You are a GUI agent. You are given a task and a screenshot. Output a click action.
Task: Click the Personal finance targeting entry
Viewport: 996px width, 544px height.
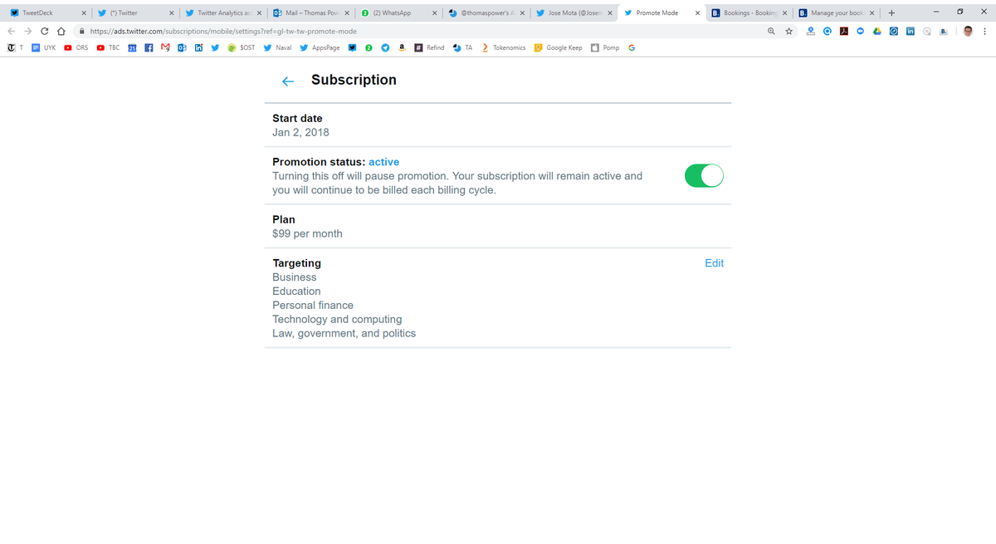coord(313,305)
